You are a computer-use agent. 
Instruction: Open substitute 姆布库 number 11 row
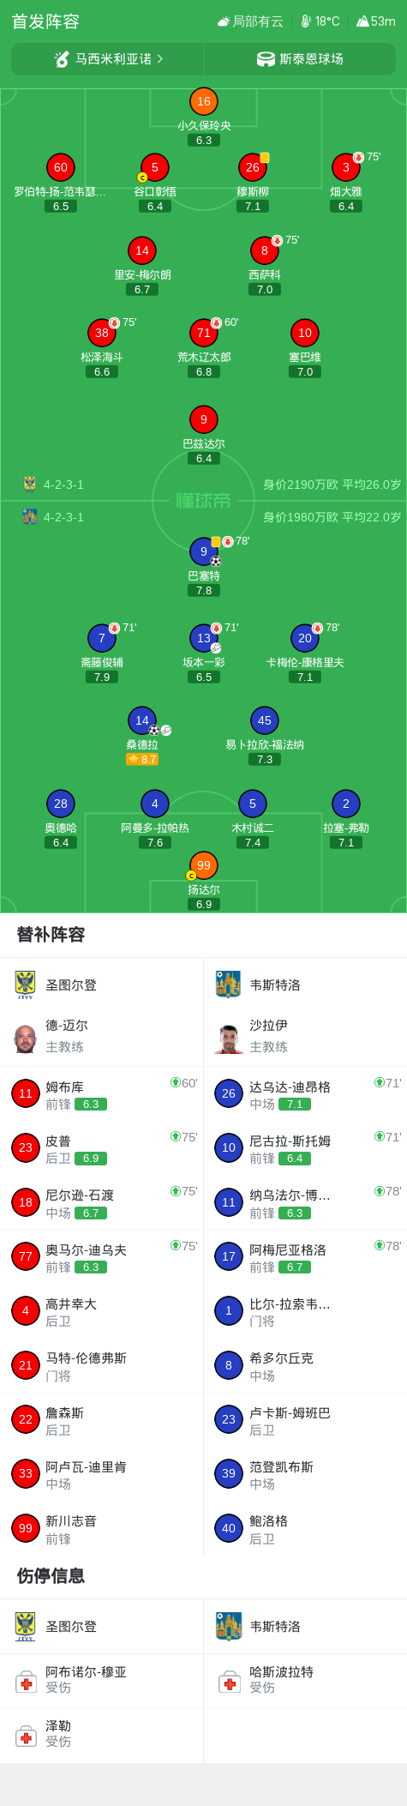[x=102, y=1094]
